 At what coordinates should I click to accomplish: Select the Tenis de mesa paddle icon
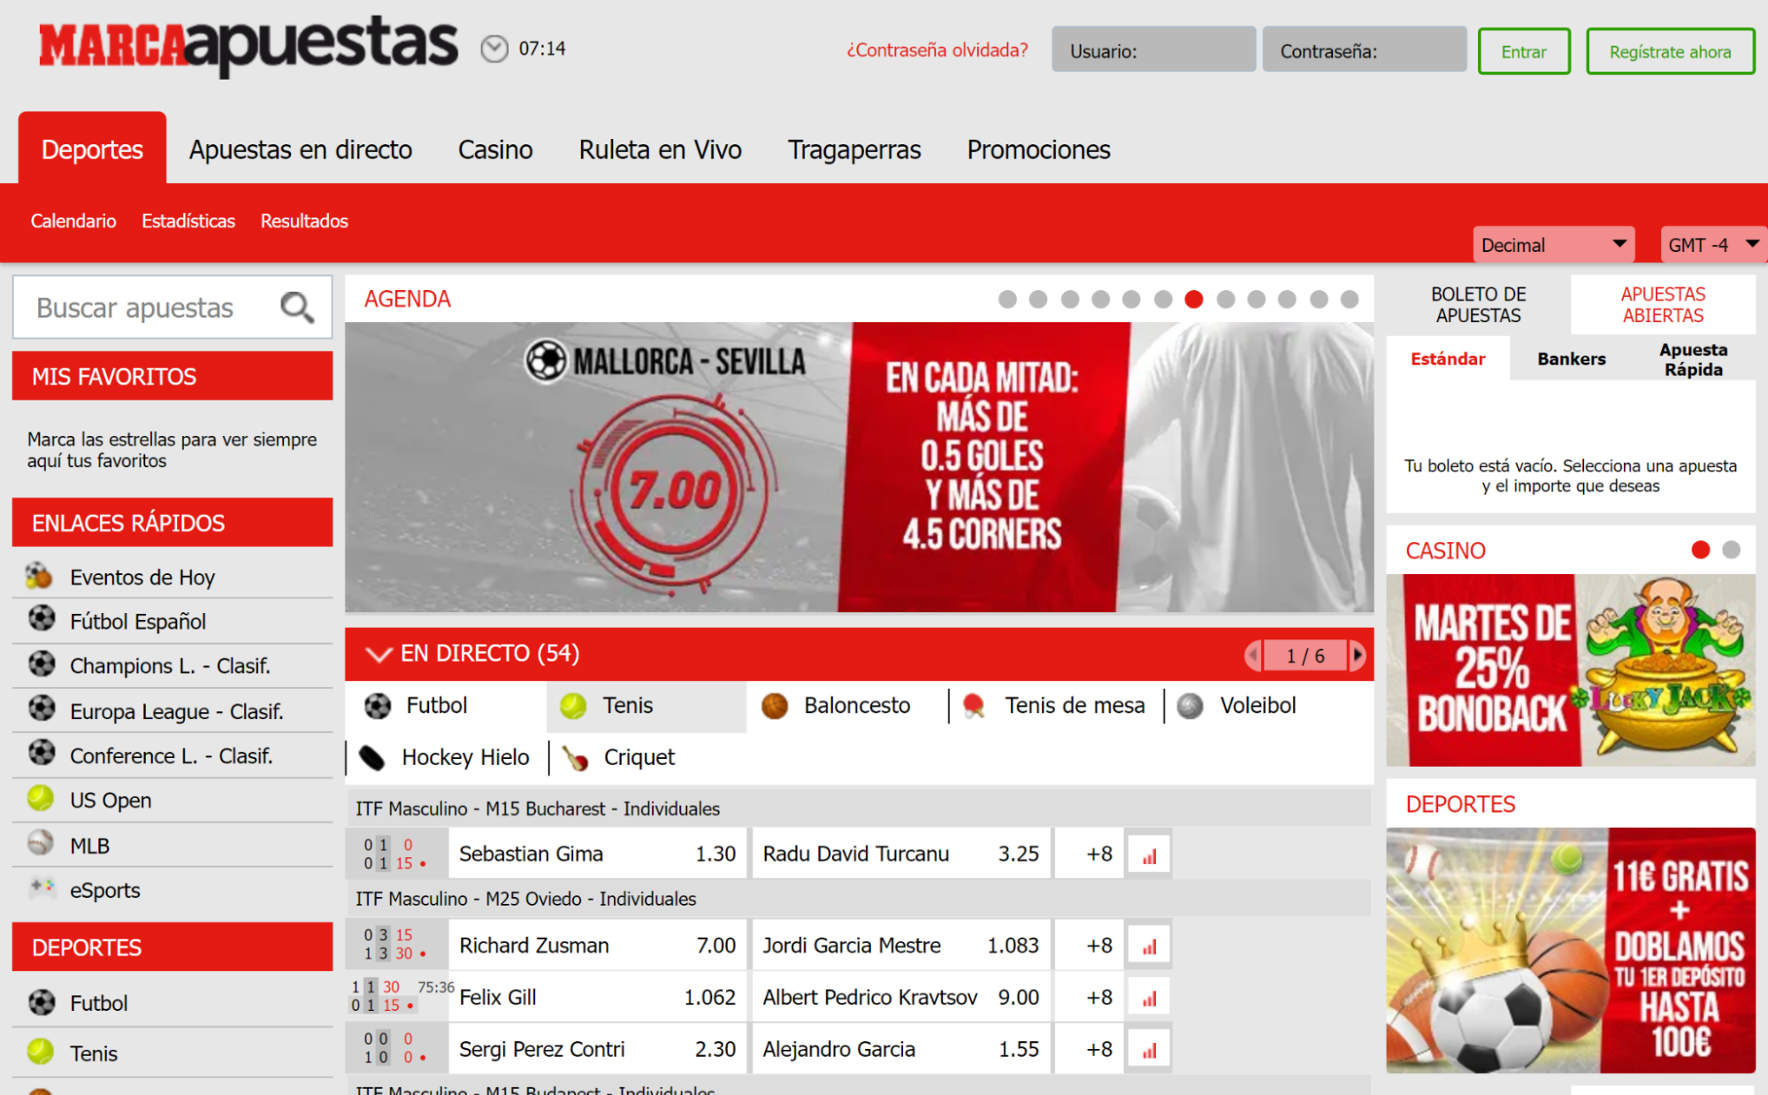tap(974, 706)
